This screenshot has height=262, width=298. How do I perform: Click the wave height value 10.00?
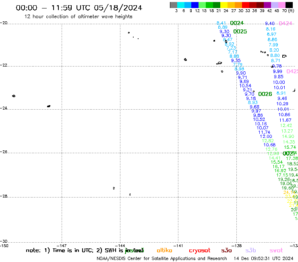click(279, 82)
